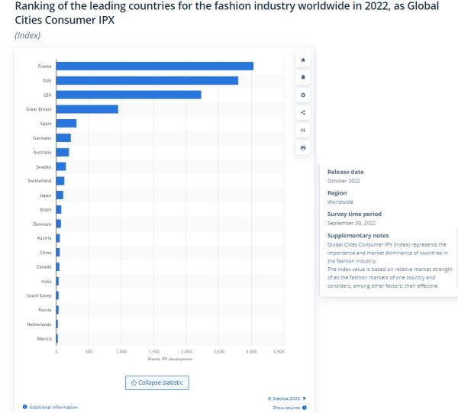This screenshot has width=458, height=413.
Task: Click the Show source link
Action: 286,408
